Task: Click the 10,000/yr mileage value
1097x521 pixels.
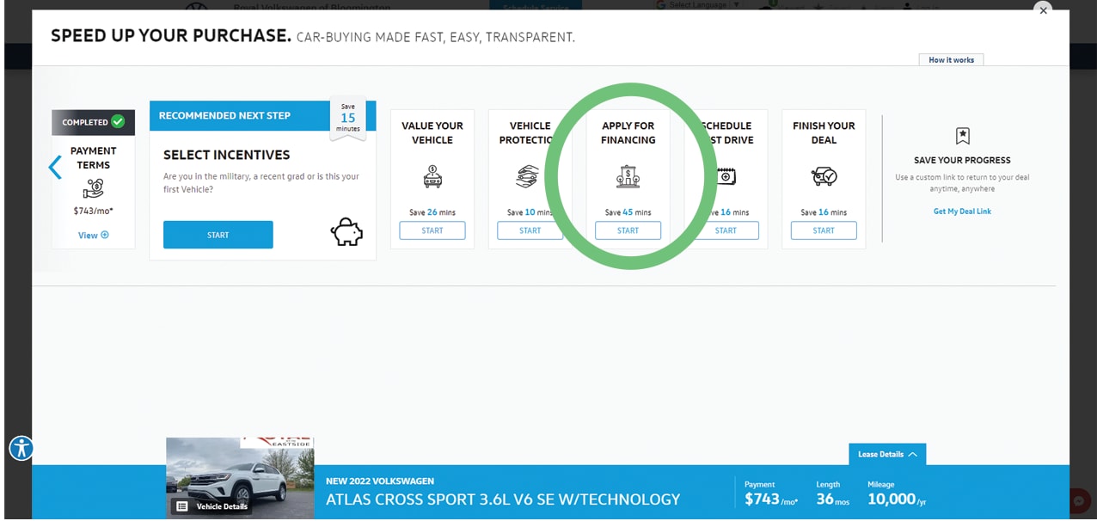Action: coord(897,500)
